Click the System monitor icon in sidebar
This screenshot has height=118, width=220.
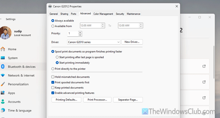click(3, 58)
